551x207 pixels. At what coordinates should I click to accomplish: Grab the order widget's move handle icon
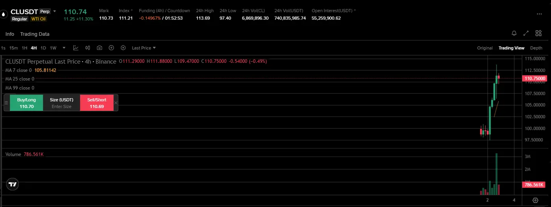coord(6,103)
